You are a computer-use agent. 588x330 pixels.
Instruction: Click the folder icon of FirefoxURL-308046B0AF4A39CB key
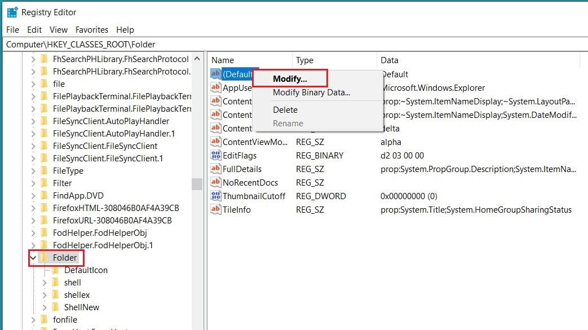(x=44, y=220)
